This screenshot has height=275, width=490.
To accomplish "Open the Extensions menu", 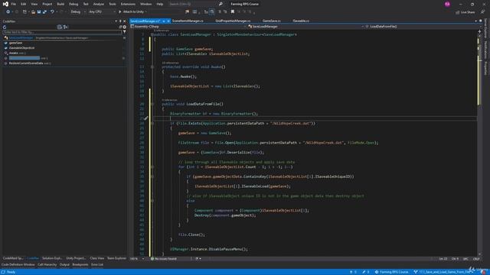I will click(x=128, y=4).
